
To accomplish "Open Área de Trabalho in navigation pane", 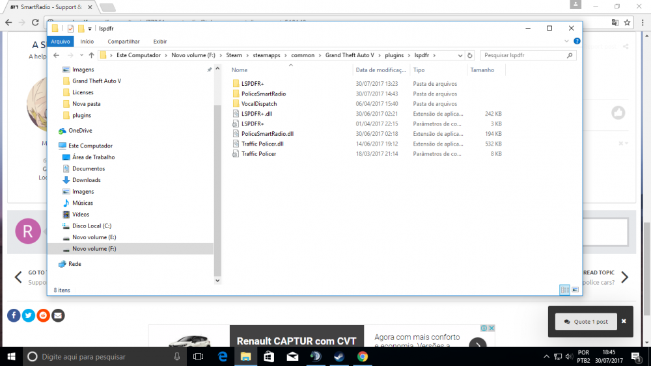I will [x=93, y=157].
